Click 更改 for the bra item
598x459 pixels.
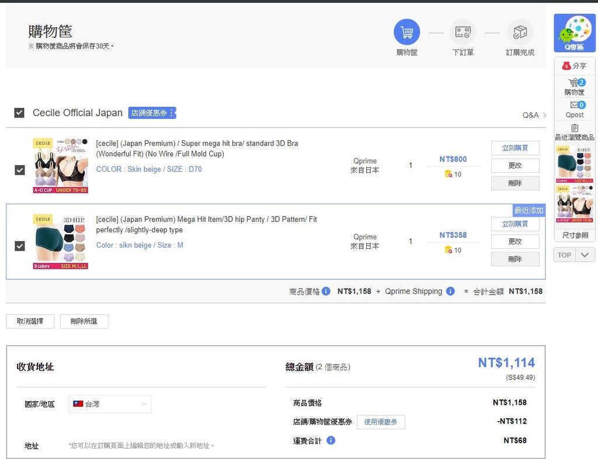515,165
